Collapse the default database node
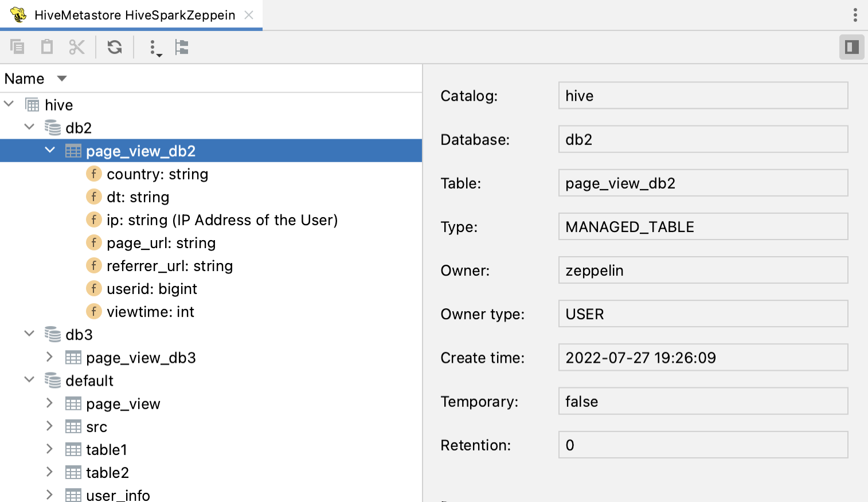 [30, 380]
